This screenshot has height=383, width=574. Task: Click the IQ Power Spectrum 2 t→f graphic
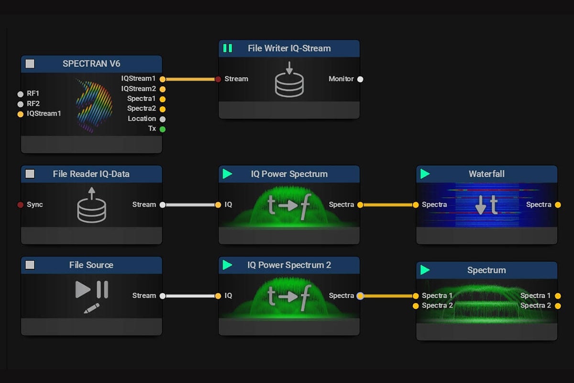pos(289,296)
